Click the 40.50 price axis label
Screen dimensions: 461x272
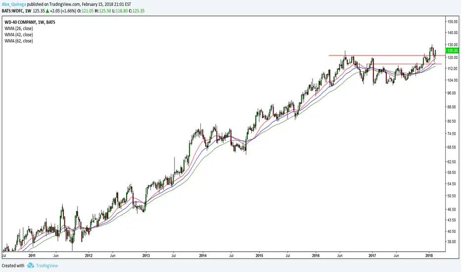453,231
